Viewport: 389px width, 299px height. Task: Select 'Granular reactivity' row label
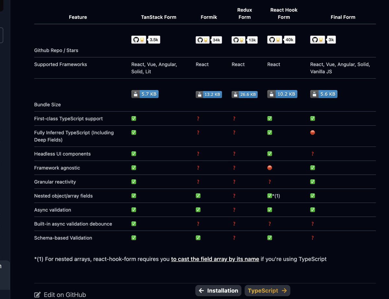point(55,182)
